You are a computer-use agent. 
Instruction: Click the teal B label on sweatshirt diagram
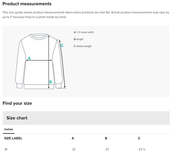click(50, 82)
